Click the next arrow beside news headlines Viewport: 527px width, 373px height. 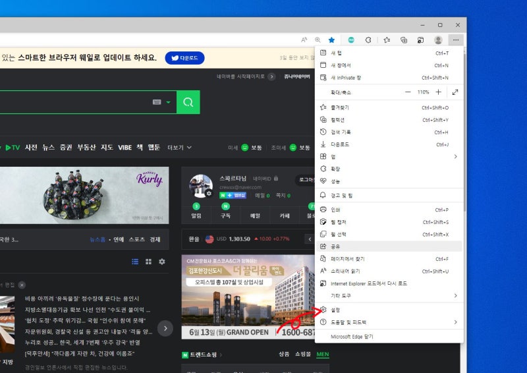pyautogui.click(x=165, y=328)
